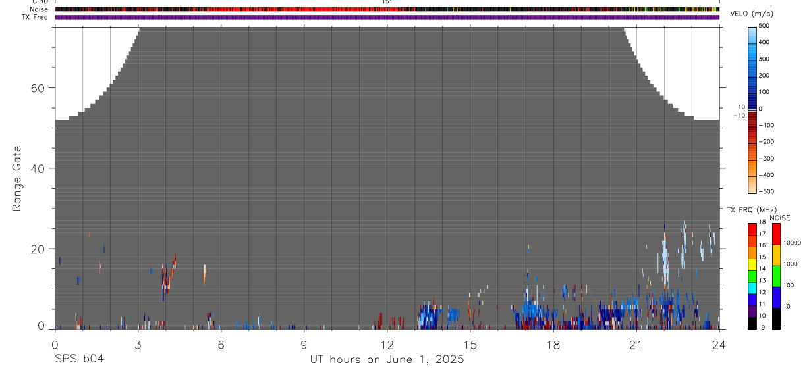Click hour tick label 21 on time axis
Viewport: 809px width, 373px height.
pyautogui.click(x=636, y=344)
